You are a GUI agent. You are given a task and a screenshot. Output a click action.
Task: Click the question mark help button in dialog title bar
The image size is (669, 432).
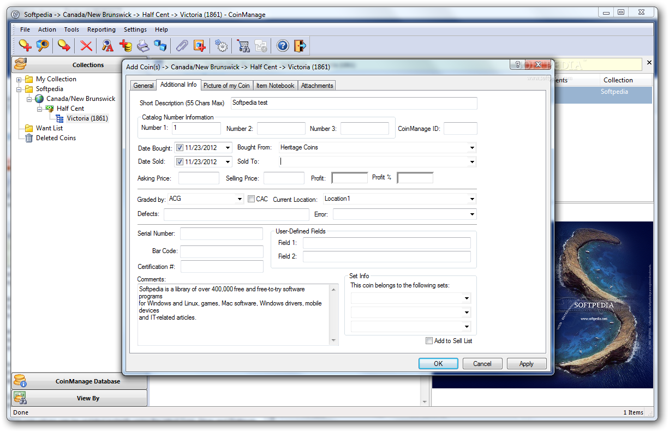pyautogui.click(x=517, y=64)
